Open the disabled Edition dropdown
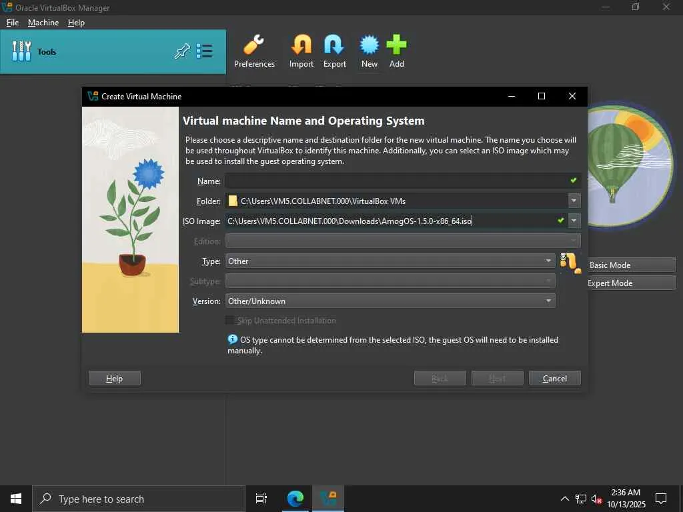Viewport: 683px width, 512px height. coord(403,241)
